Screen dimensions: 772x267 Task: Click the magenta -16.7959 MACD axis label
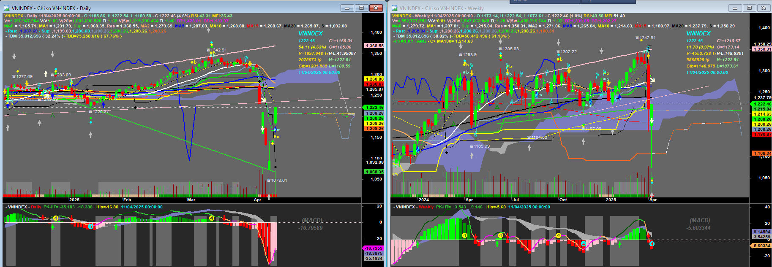coord(374,248)
